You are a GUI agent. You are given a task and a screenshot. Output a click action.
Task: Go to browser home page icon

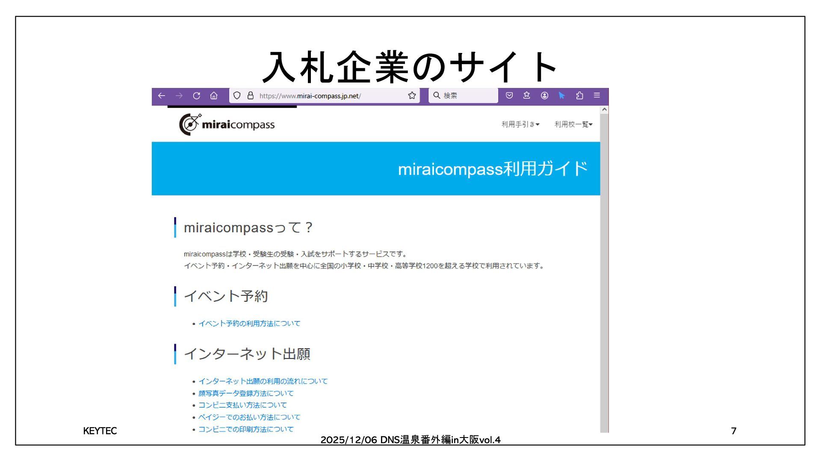click(214, 96)
